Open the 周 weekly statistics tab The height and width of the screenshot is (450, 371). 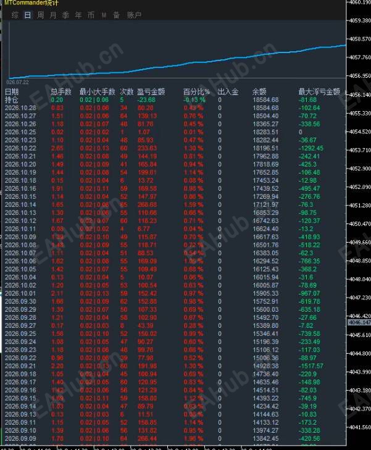click(x=41, y=15)
